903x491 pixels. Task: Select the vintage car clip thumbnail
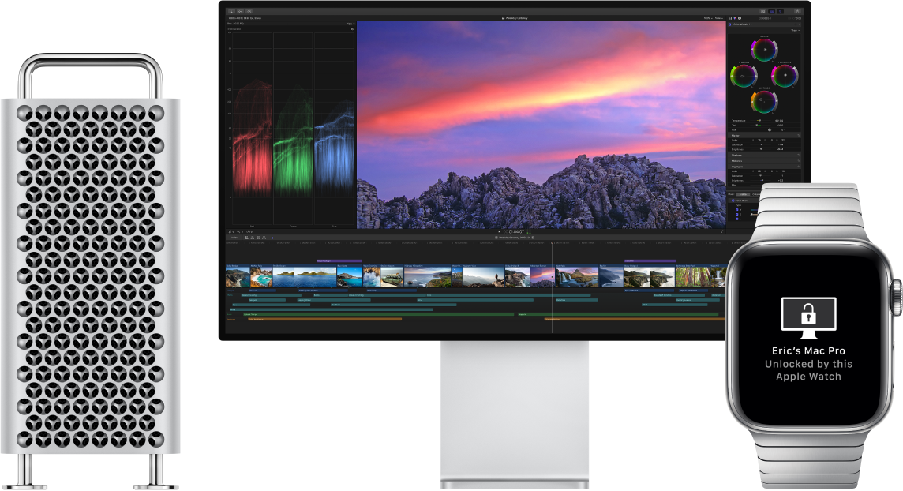point(392,277)
